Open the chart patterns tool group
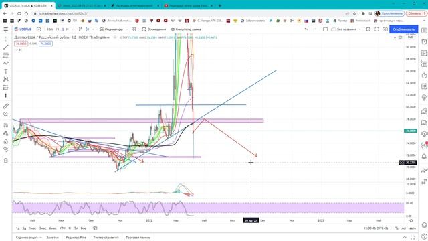The width and height of the screenshot is (428, 241). coord(6,79)
